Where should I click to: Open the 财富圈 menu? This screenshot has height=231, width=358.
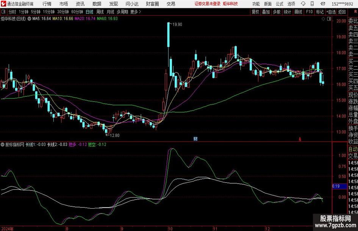click(152, 4)
